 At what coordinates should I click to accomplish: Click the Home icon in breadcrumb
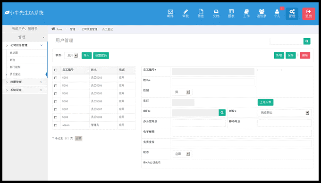point(53,29)
